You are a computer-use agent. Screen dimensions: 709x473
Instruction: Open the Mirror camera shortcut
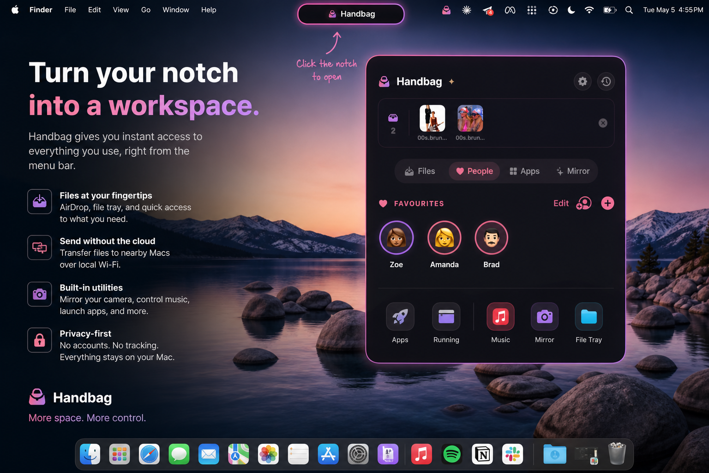(545, 316)
